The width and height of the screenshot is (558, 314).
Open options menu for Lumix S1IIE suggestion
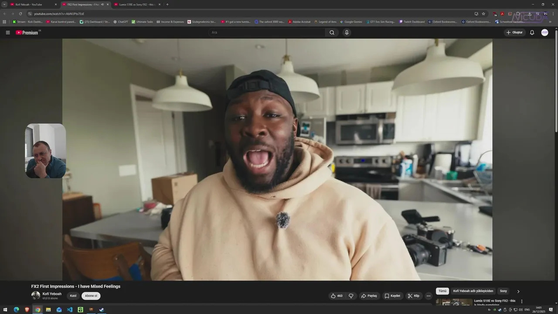click(522, 301)
